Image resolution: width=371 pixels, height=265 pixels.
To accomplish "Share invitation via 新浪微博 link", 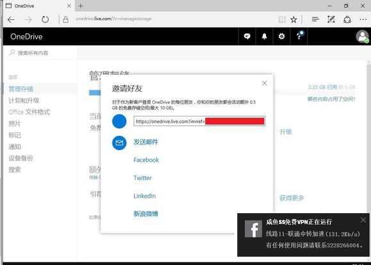I will pyautogui.click(x=146, y=214).
